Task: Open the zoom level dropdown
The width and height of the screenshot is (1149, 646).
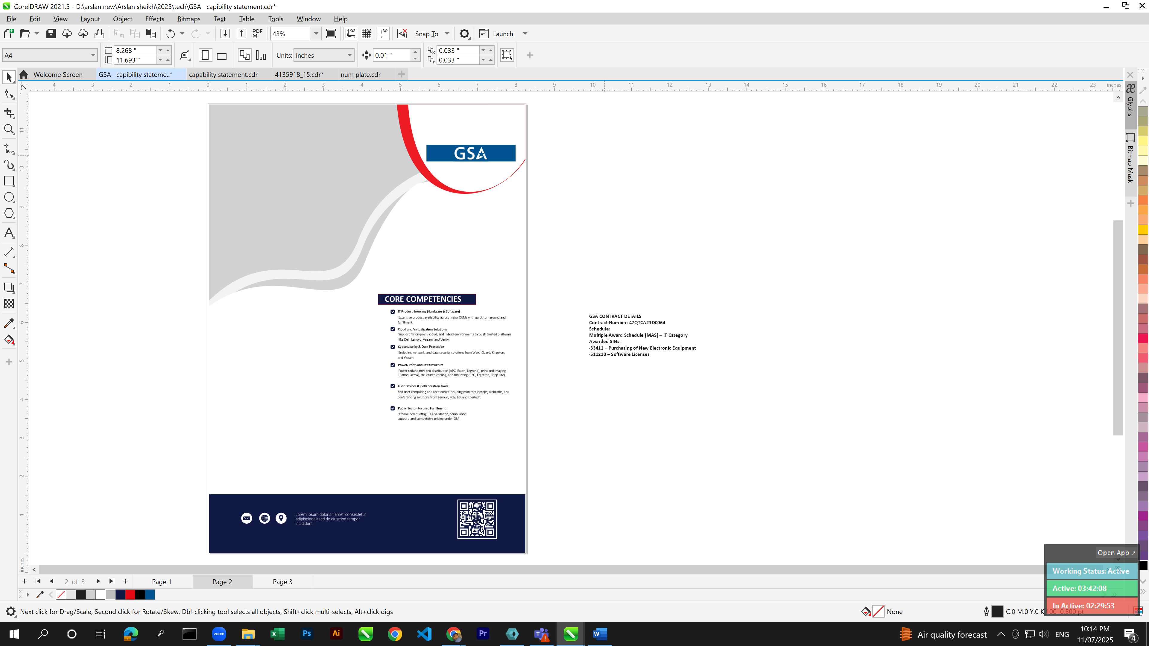Action: point(316,33)
